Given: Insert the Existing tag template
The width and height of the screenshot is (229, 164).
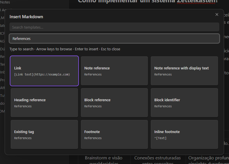Looking at the screenshot, I should point(44,134).
